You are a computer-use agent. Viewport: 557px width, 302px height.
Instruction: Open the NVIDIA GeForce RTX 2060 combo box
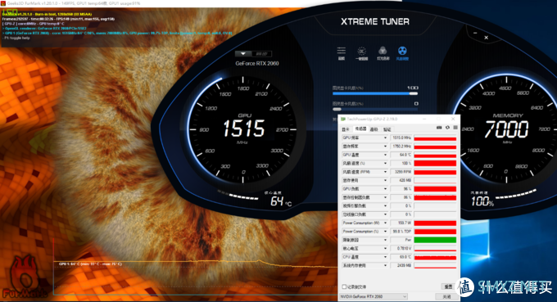click(x=374, y=296)
